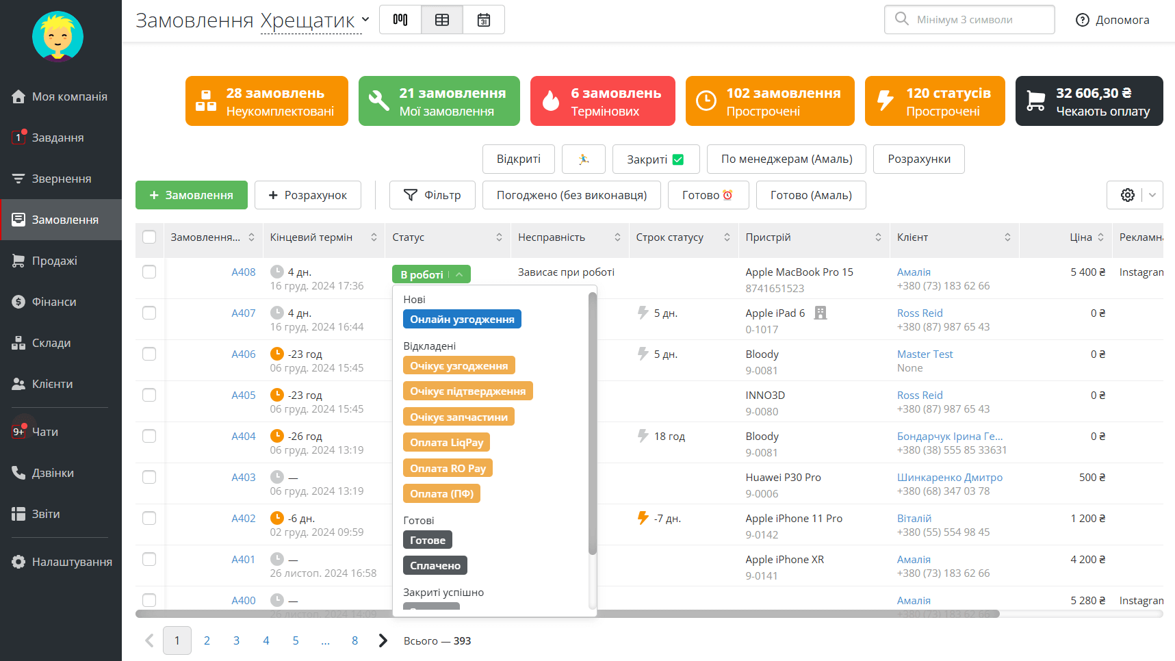Click orange lightning icon in row A402

[x=643, y=518]
